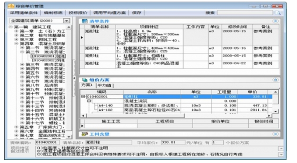Screen dimensions: 297x163
Task: Click the 组价方案 table scroll down arrow
Action: pos(275,111)
